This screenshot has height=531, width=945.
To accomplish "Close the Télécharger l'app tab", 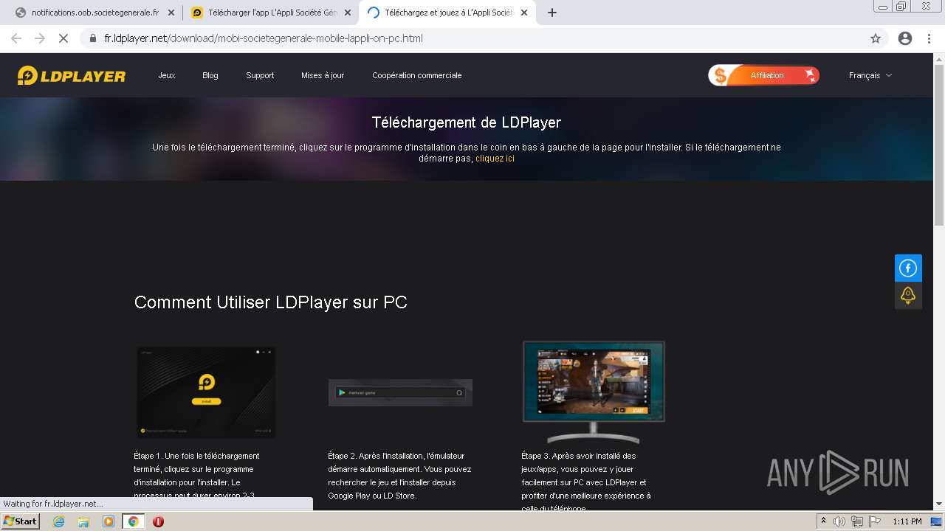I will click(x=348, y=13).
